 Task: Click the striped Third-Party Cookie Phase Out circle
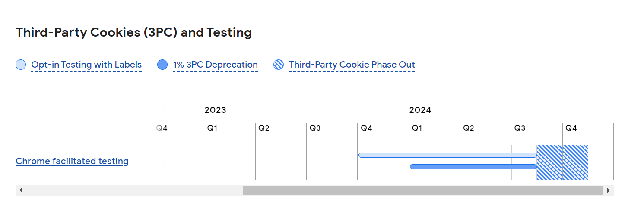tap(279, 65)
